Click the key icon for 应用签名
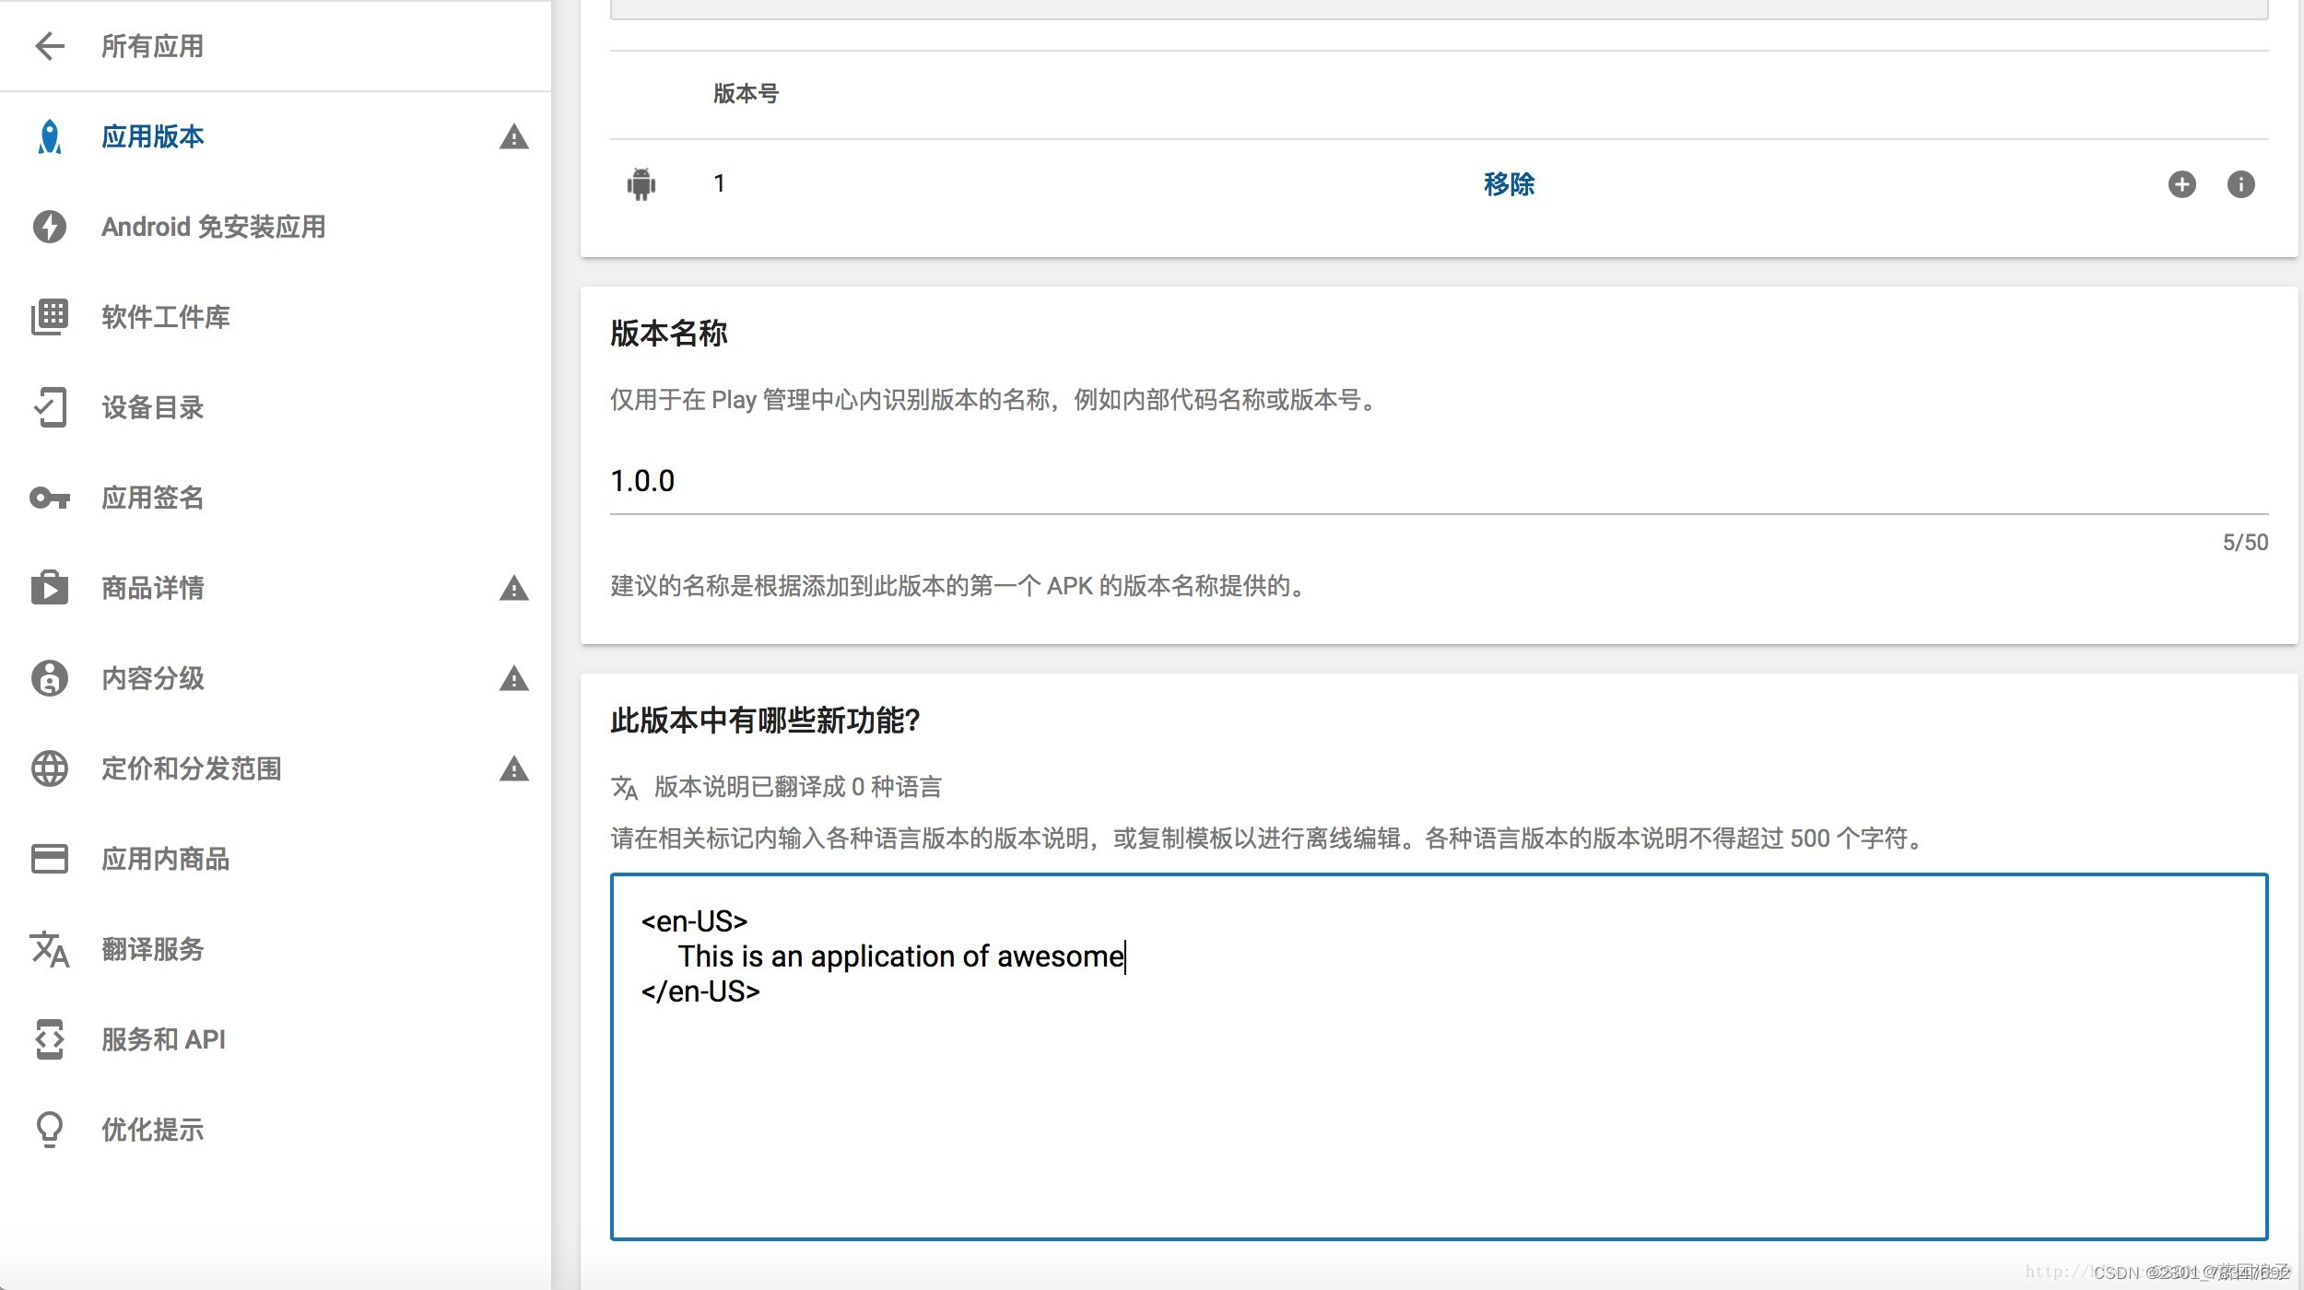The height and width of the screenshot is (1290, 2304). 50,498
